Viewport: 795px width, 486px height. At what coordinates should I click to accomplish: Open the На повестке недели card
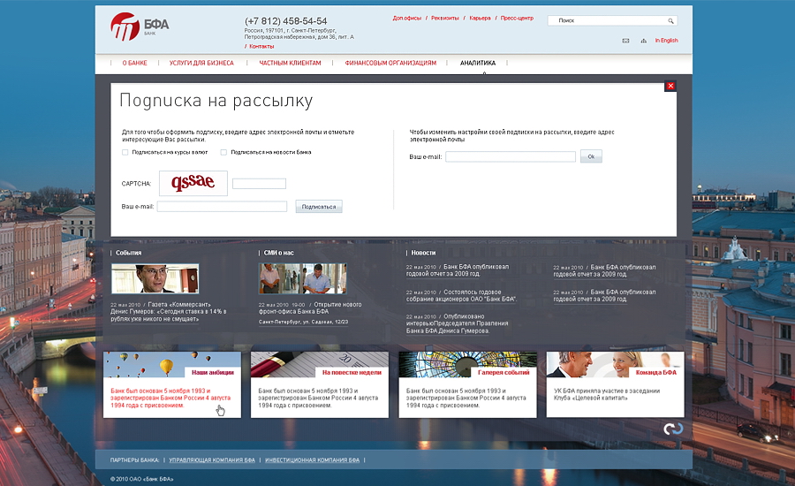tap(320, 384)
